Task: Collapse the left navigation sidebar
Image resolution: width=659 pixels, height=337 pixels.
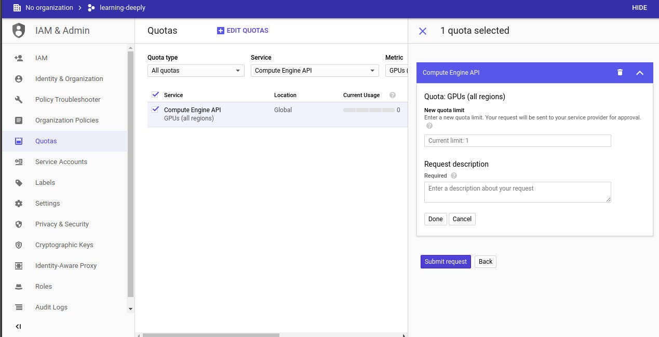Action: [19, 327]
